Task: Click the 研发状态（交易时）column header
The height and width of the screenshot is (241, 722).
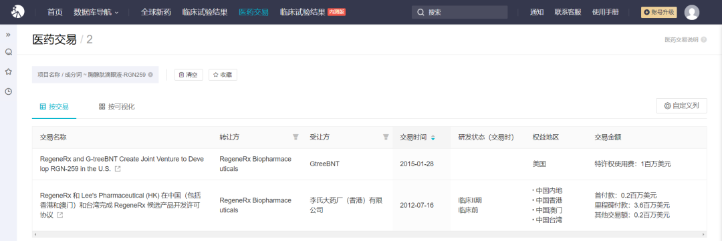Action: click(x=486, y=137)
